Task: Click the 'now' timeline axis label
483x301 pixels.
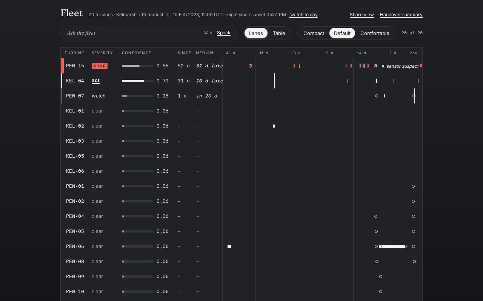Action: tap(414, 53)
